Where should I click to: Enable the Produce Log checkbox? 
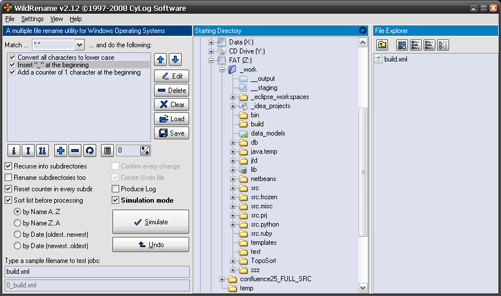coord(116,189)
